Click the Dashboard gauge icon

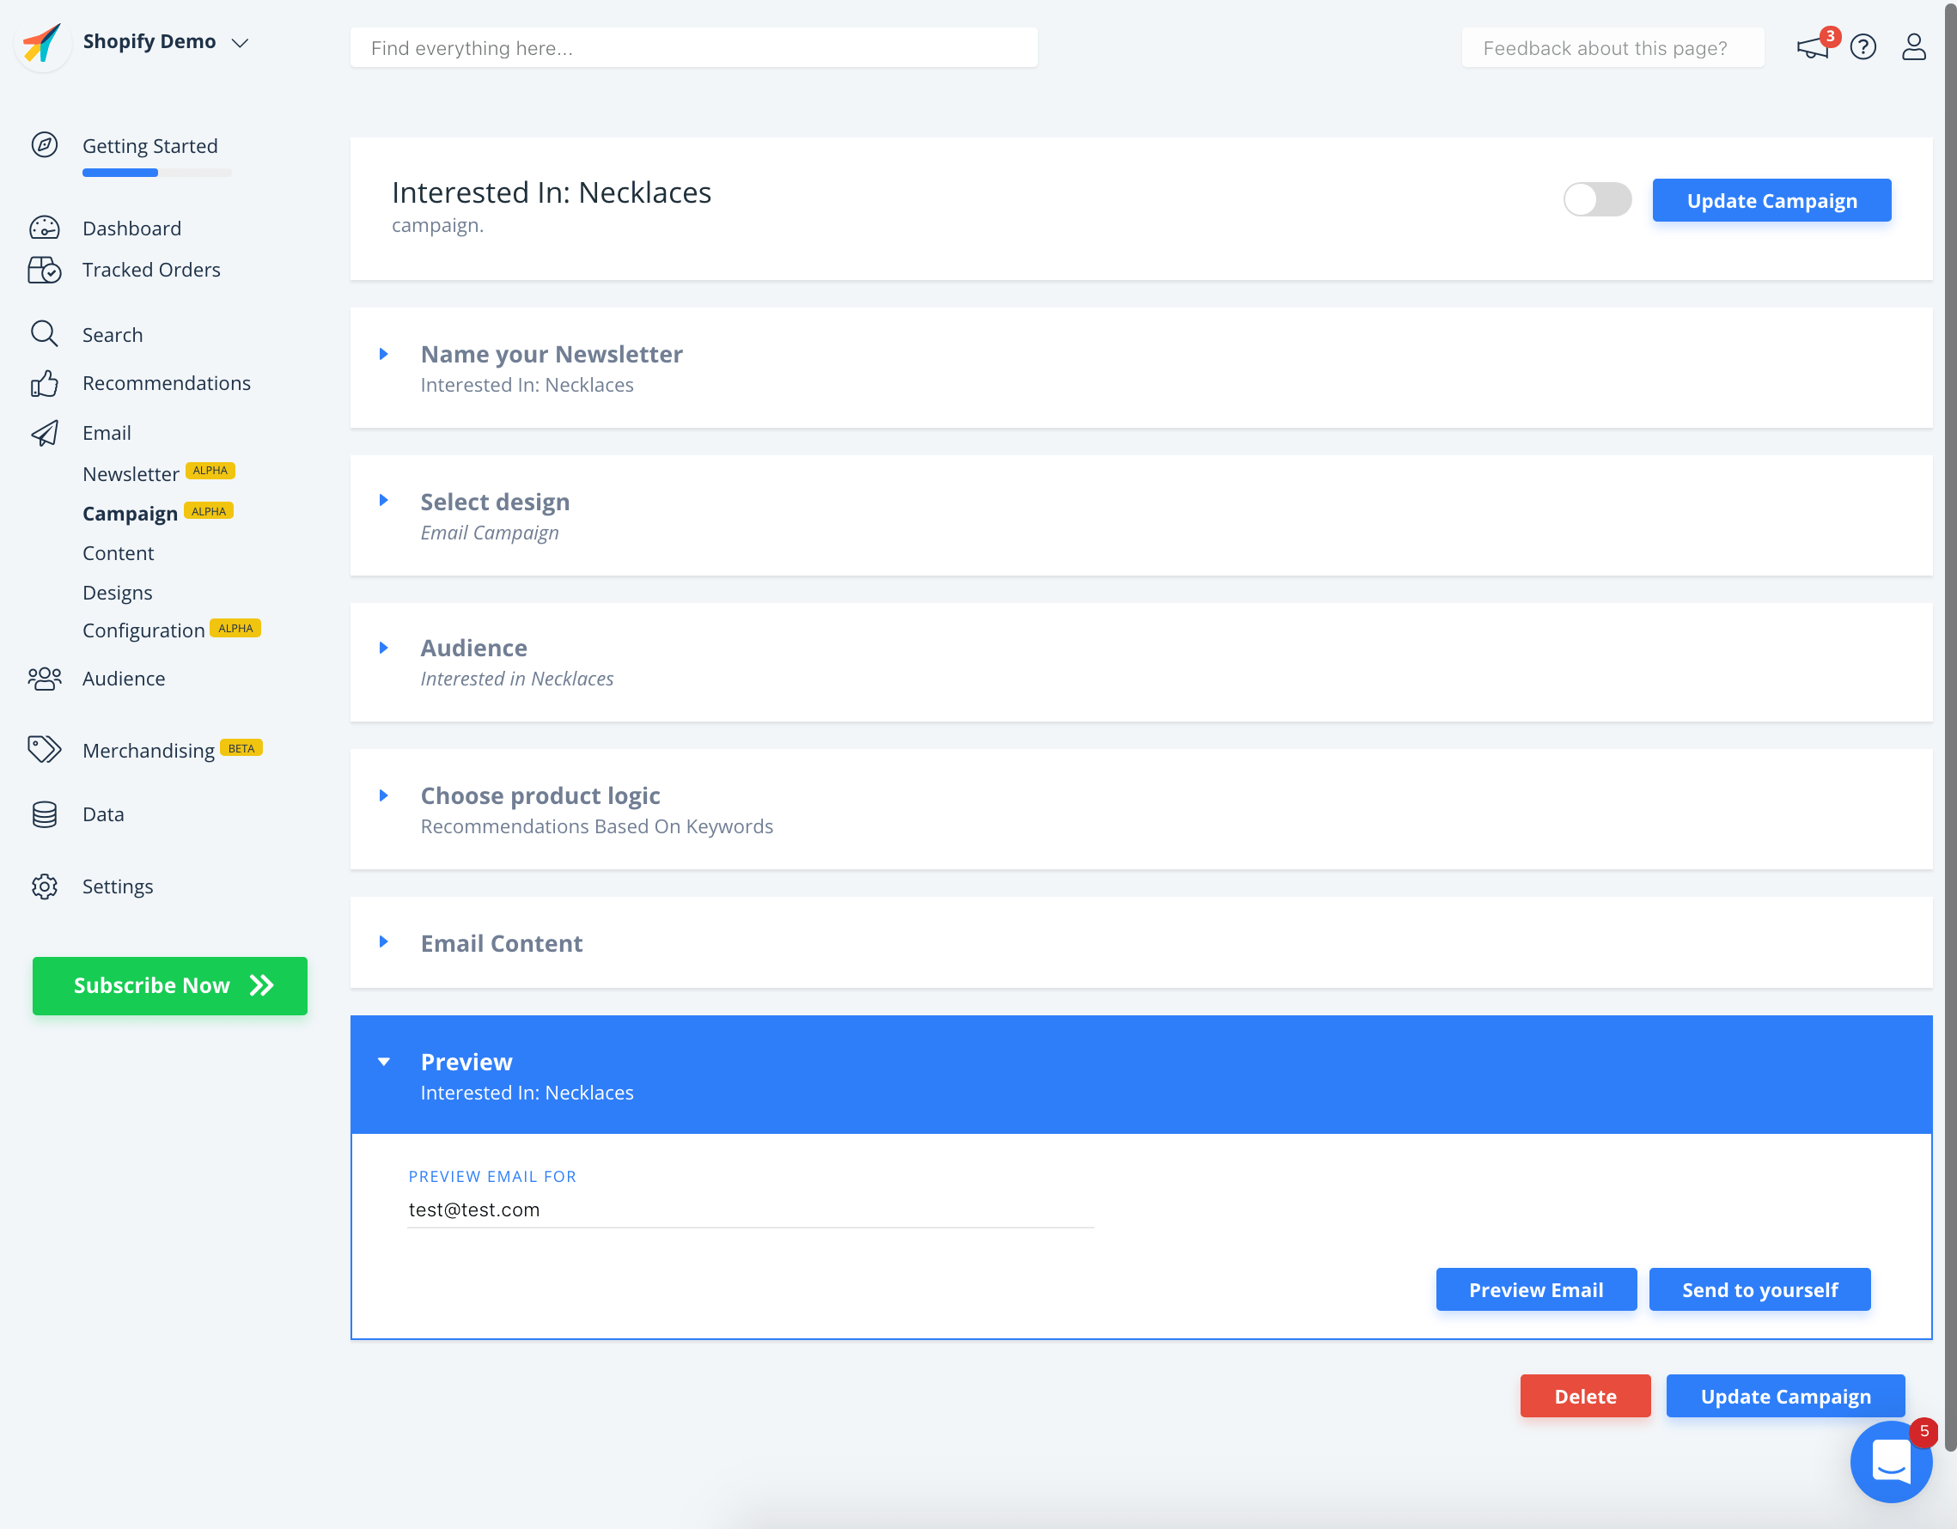pyautogui.click(x=44, y=228)
